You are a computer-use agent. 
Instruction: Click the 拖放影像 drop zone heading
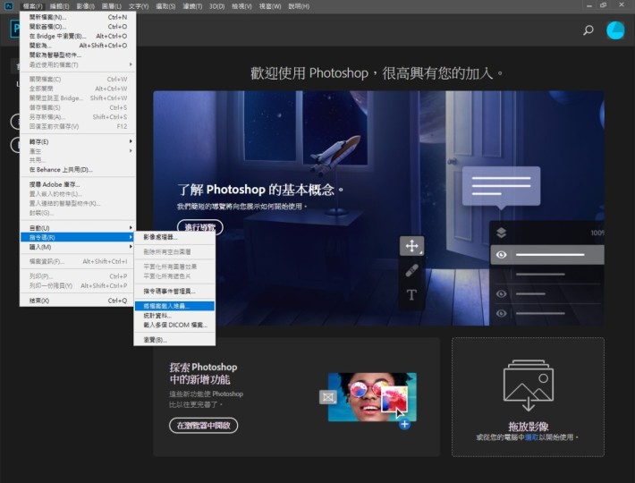tap(528, 427)
